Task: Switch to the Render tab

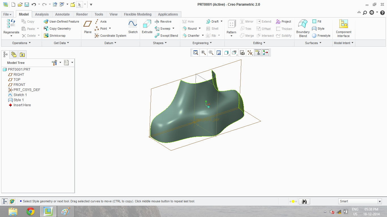Action: pos(82,14)
